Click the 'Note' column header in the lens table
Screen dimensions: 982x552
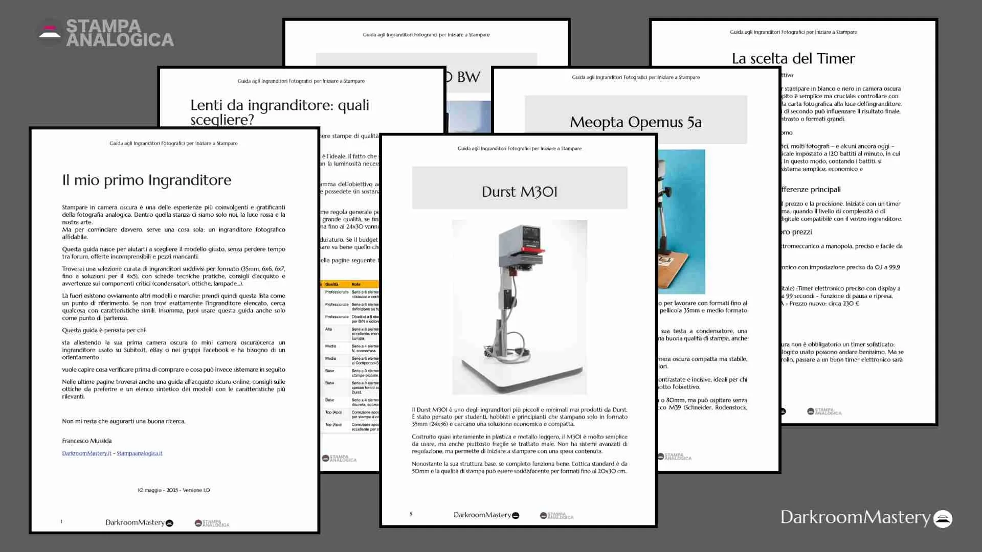356,284
